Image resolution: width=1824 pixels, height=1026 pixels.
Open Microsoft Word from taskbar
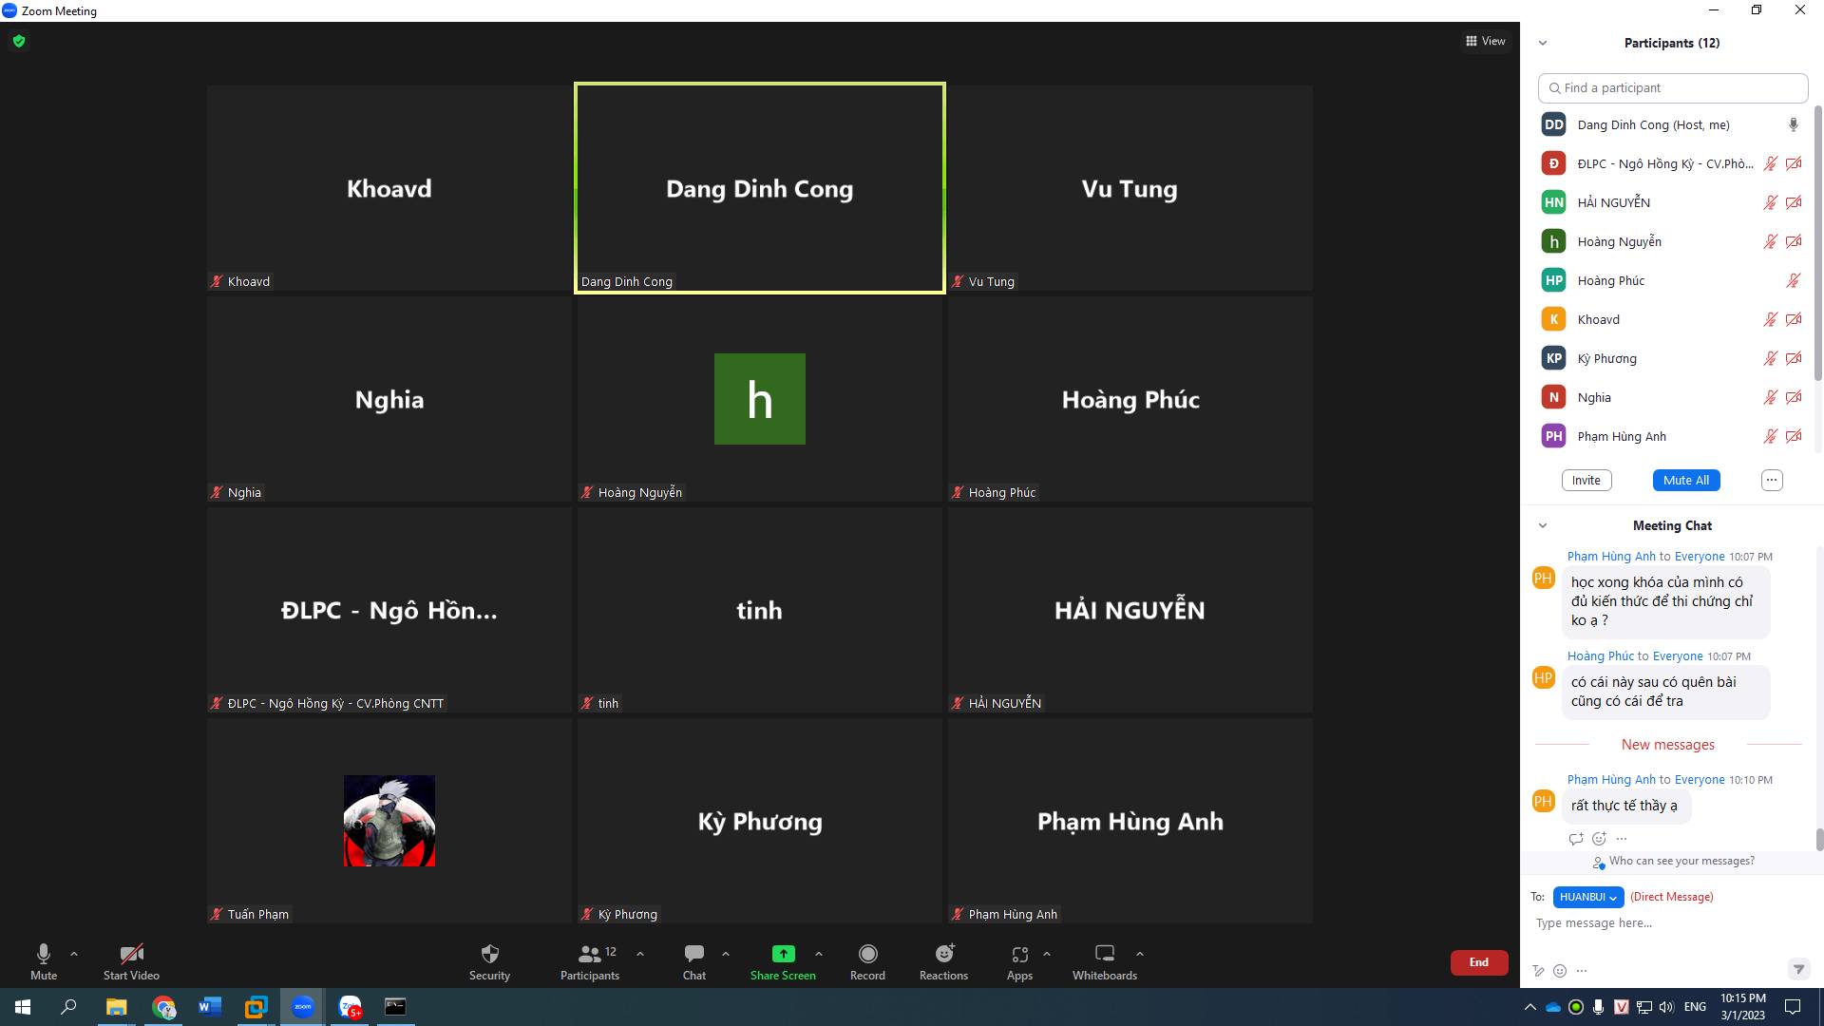click(210, 1007)
